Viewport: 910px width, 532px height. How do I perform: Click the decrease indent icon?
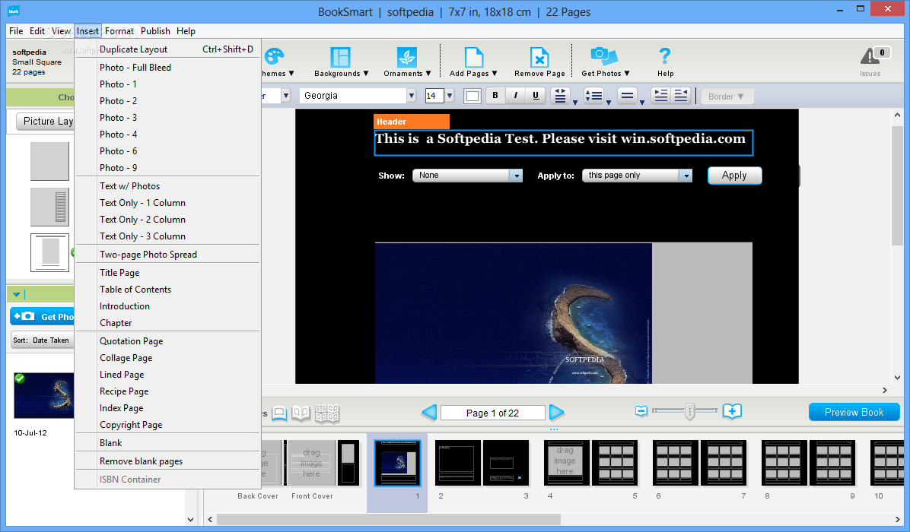(x=681, y=96)
